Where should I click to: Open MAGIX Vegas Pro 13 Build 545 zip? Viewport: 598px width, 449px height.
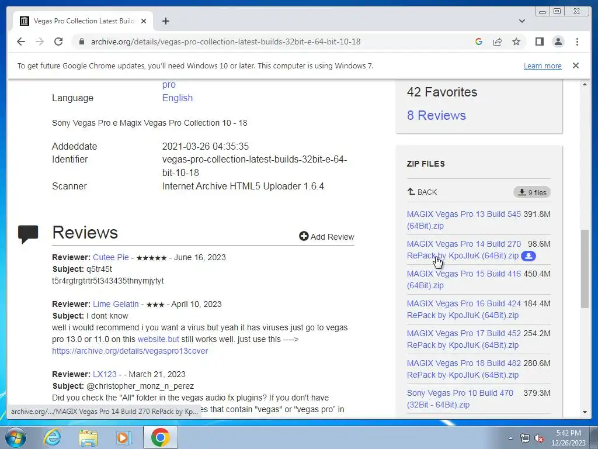464,220
